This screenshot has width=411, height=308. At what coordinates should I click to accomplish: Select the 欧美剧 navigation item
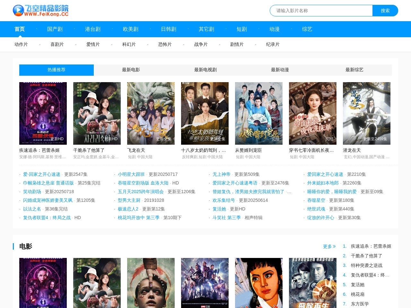click(131, 29)
